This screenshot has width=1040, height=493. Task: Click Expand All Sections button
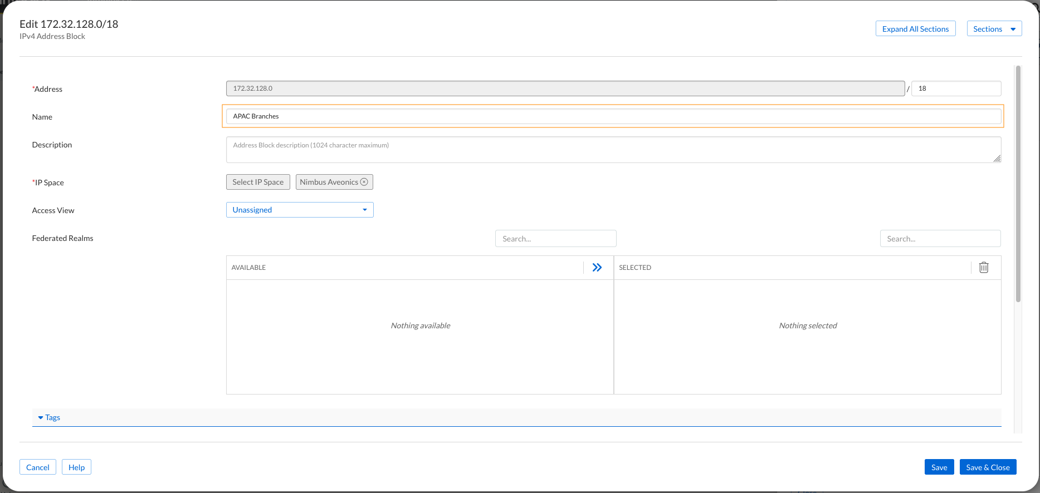[x=915, y=29]
